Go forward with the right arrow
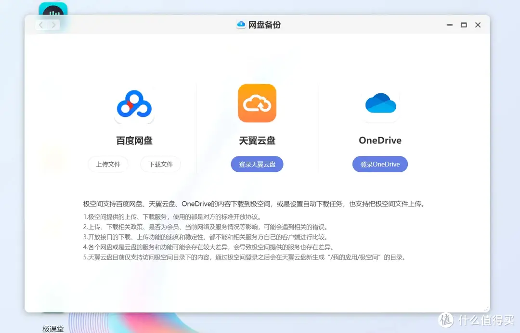Viewport: 520px width, 333px height. click(x=54, y=25)
